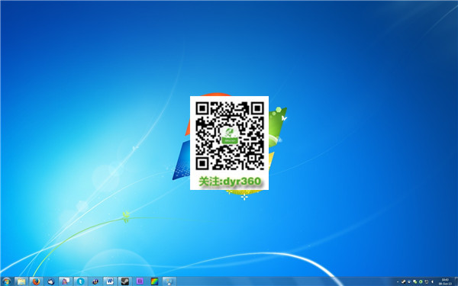Open the volume speaker tray icon
This screenshot has height=286, width=458.
tap(432, 281)
